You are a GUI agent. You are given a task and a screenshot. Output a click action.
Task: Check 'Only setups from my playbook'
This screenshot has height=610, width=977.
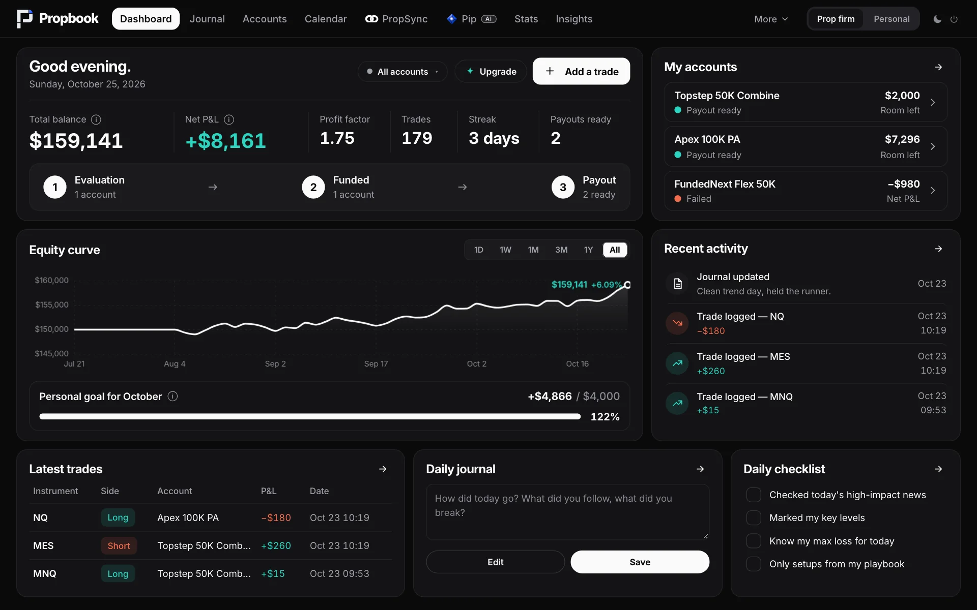coord(754,564)
